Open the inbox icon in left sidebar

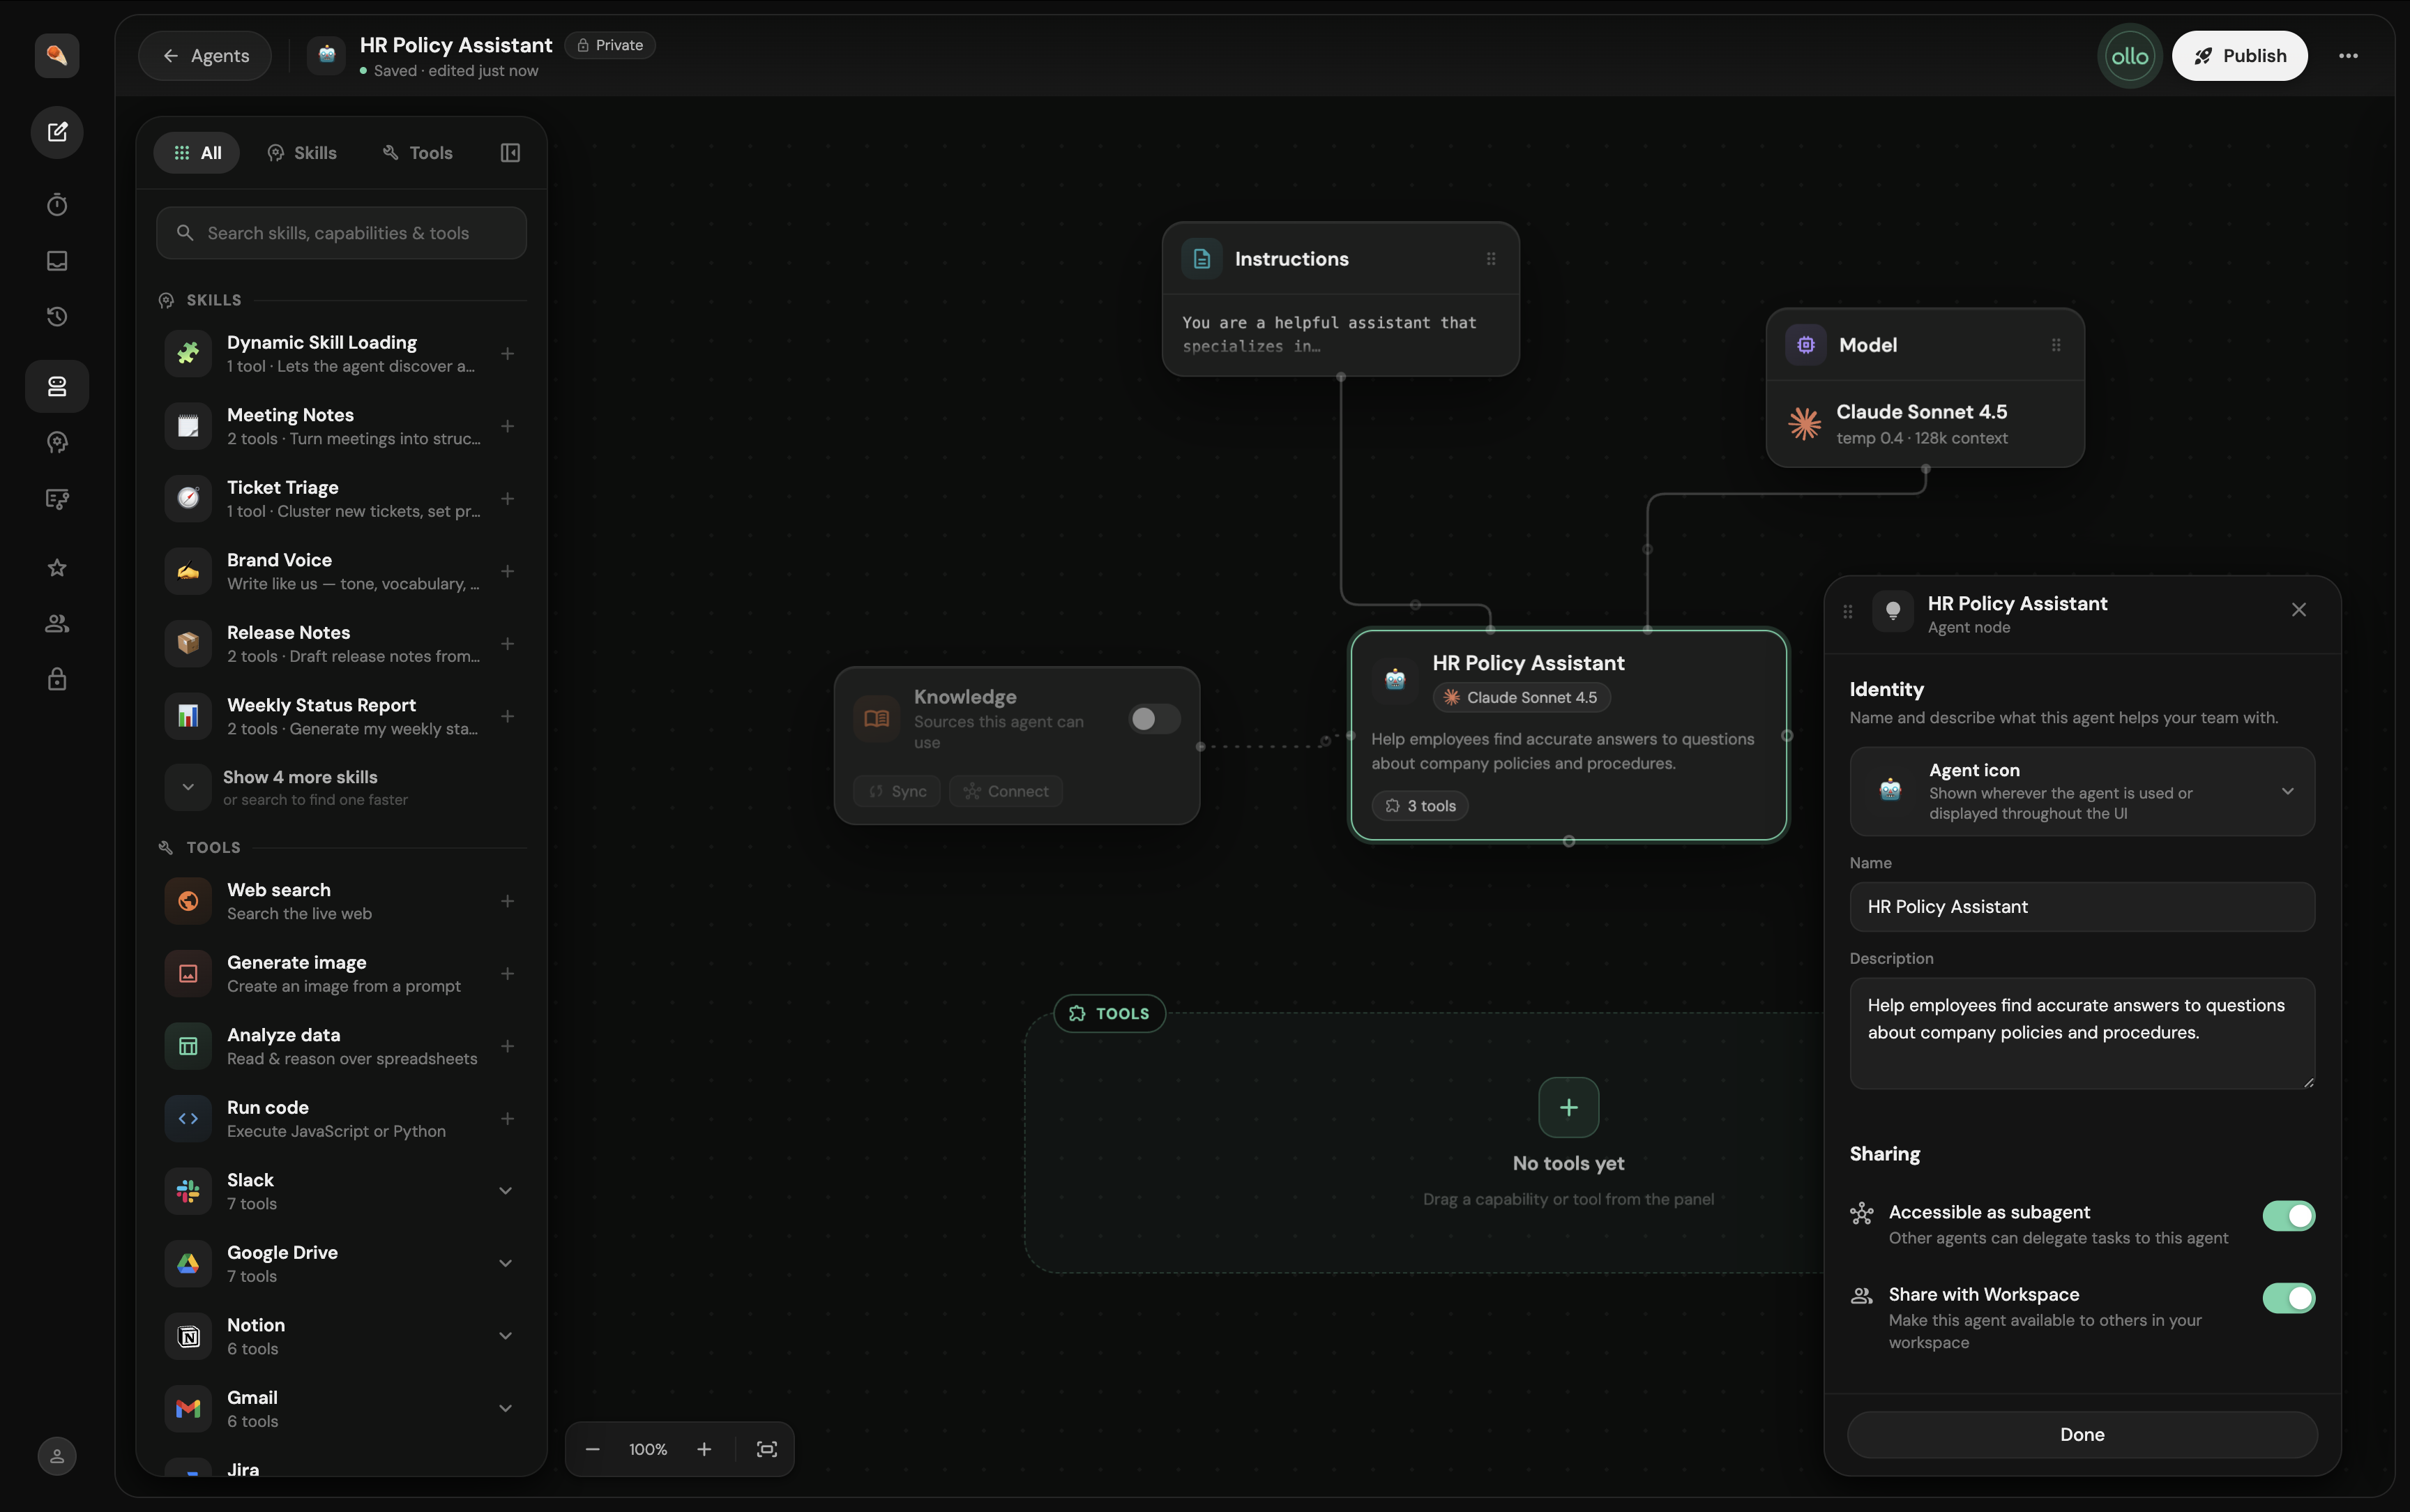coord(57,261)
